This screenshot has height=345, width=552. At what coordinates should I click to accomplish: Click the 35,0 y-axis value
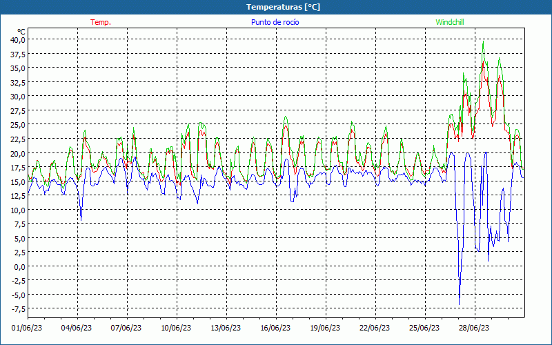pos(18,68)
